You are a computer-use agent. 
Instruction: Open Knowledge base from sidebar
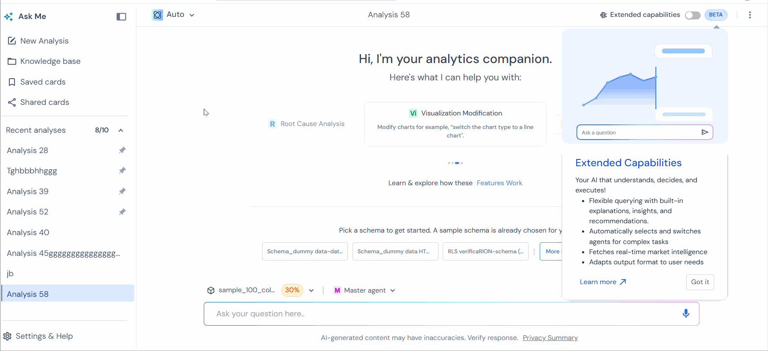50,61
